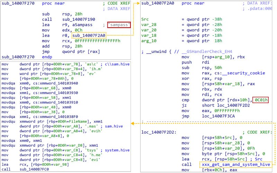Click the mov rdi, rcx instruction
277x173 pixels.
202,94
